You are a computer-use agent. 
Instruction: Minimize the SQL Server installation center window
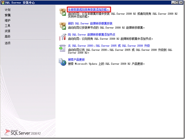click(x=173, y=2)
